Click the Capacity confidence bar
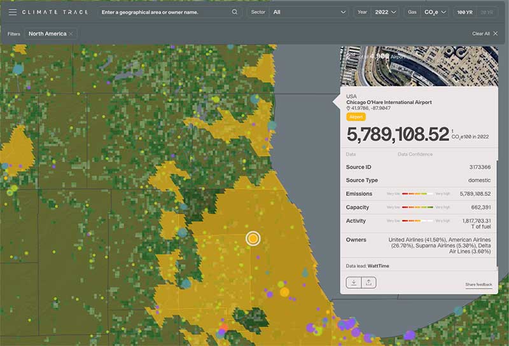Image resolution: width=509 pixels, height=346 pixels. [417, 207]
